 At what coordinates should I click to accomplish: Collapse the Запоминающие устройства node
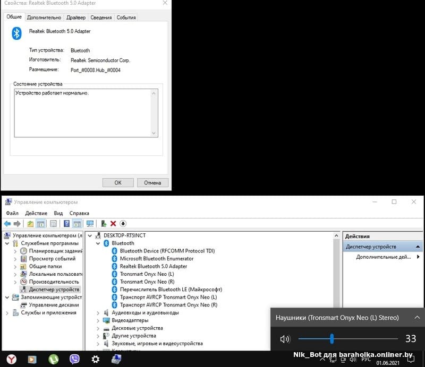(7, 297)
